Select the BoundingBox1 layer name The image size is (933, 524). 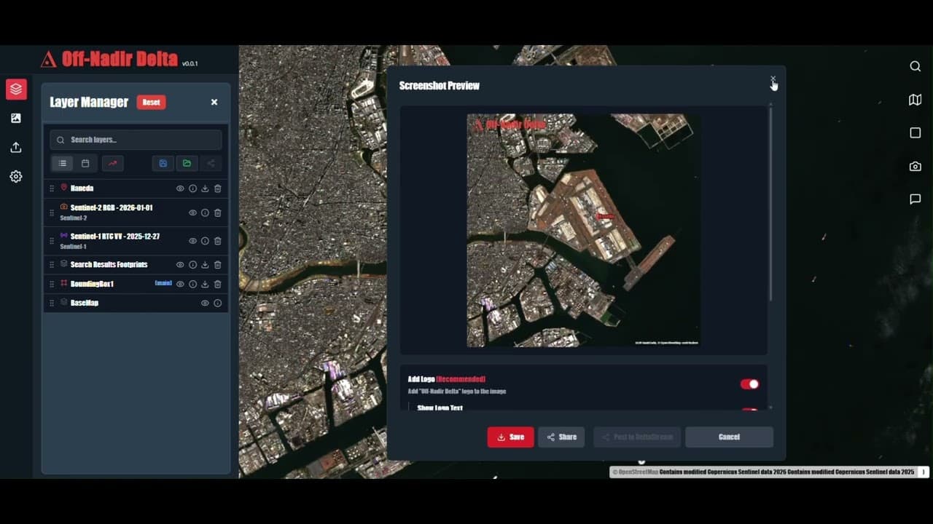92,284
